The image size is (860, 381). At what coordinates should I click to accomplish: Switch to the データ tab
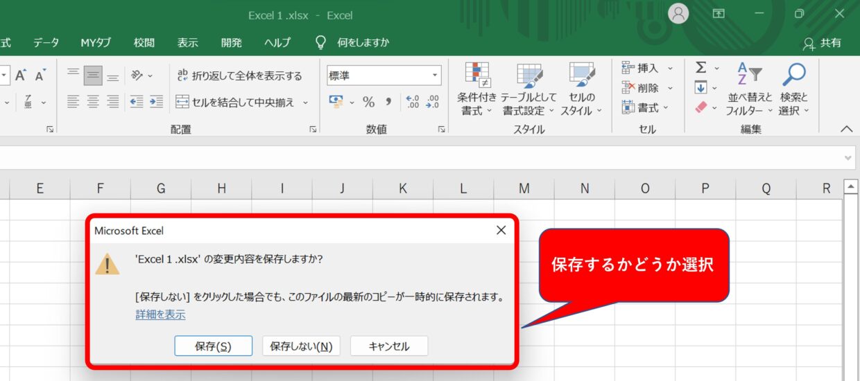pyautogui.click(x=46, y=42)
